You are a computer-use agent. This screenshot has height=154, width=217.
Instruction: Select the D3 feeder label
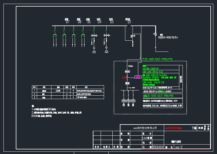[112, 22]
